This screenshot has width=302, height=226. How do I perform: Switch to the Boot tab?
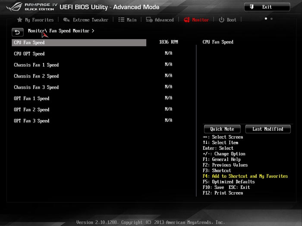click(x=232, y=20)
